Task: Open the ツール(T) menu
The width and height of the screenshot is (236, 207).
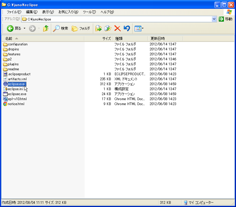Action: click(x=89, y=12)
